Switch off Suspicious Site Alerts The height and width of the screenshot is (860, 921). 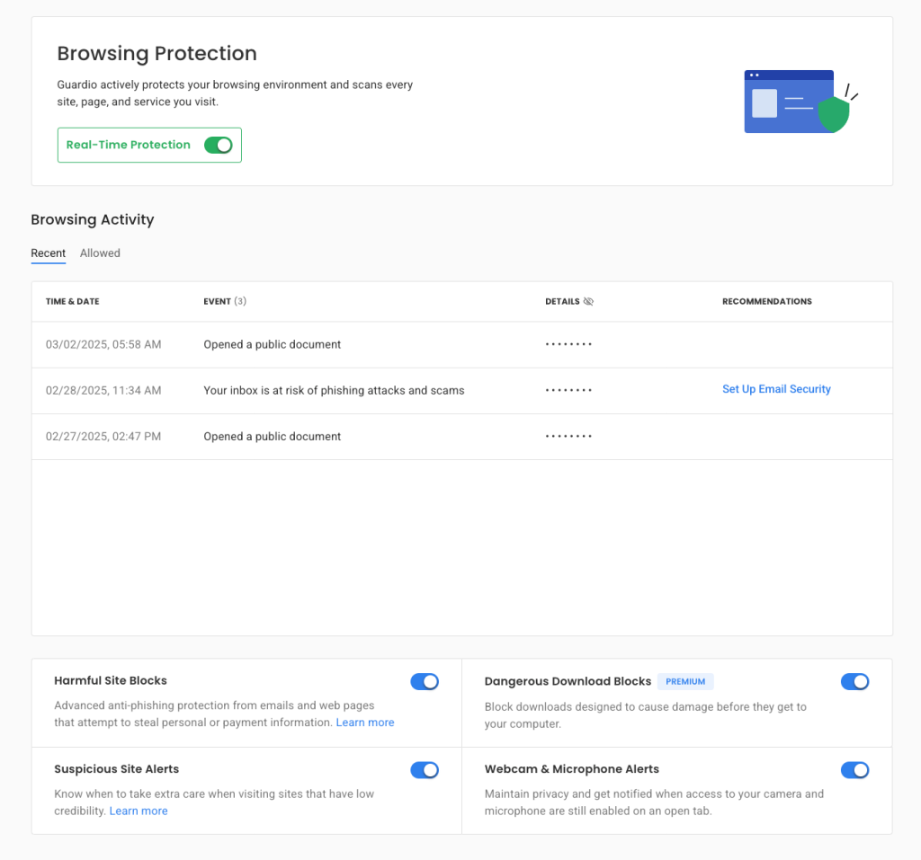tap(424, 769)
